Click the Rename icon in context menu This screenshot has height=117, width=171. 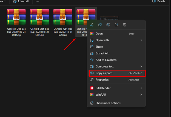coord(108,25)
